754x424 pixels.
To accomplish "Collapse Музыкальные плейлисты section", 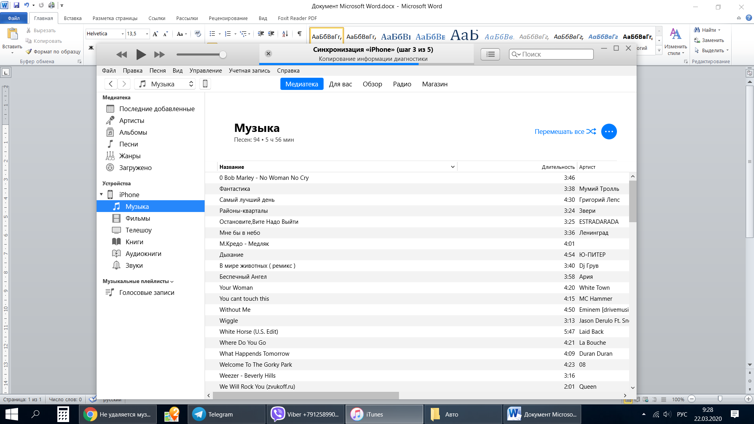I will (x=172, y=281).
